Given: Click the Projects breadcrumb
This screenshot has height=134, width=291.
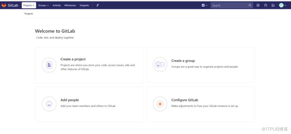Looking at the screenshot, I should coord(29,14).
